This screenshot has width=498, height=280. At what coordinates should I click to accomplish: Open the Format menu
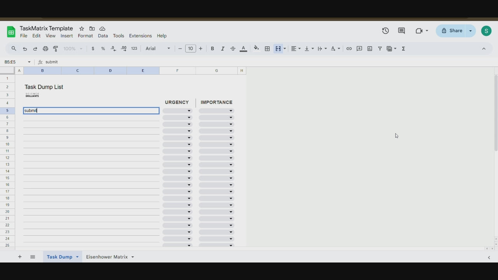[x=85, y=36]
